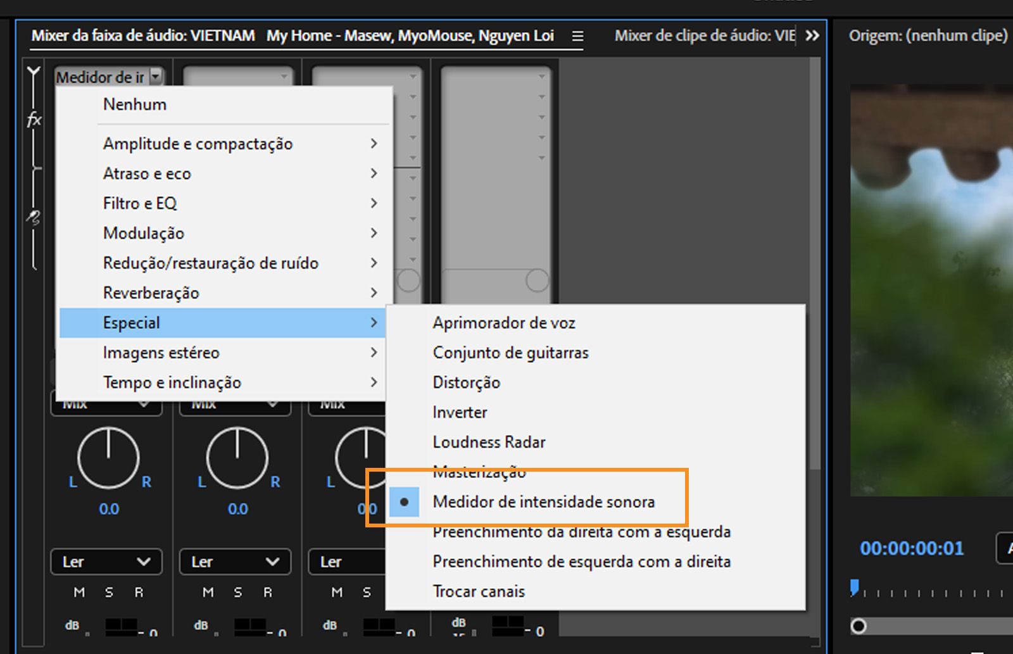Switch to the Mixer de clipe de áudio tab
The height and width of the screenshot is (654, 1013).
(702, 35)
